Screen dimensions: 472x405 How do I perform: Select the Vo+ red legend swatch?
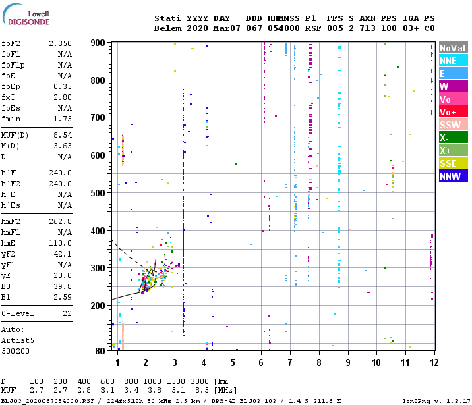pyautogui.click(x=453, y=112)
